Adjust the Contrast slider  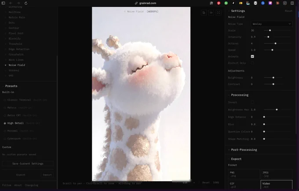point(273,84)
